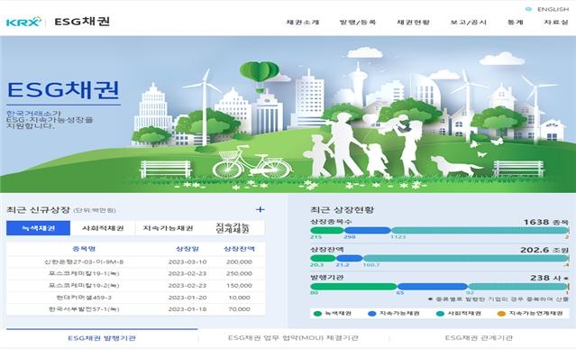Image resolution: width=576 pixels, height=358 pixels.
Task: Open bond 신한은행27-03-이-9M-B
Action: [84, 262]
